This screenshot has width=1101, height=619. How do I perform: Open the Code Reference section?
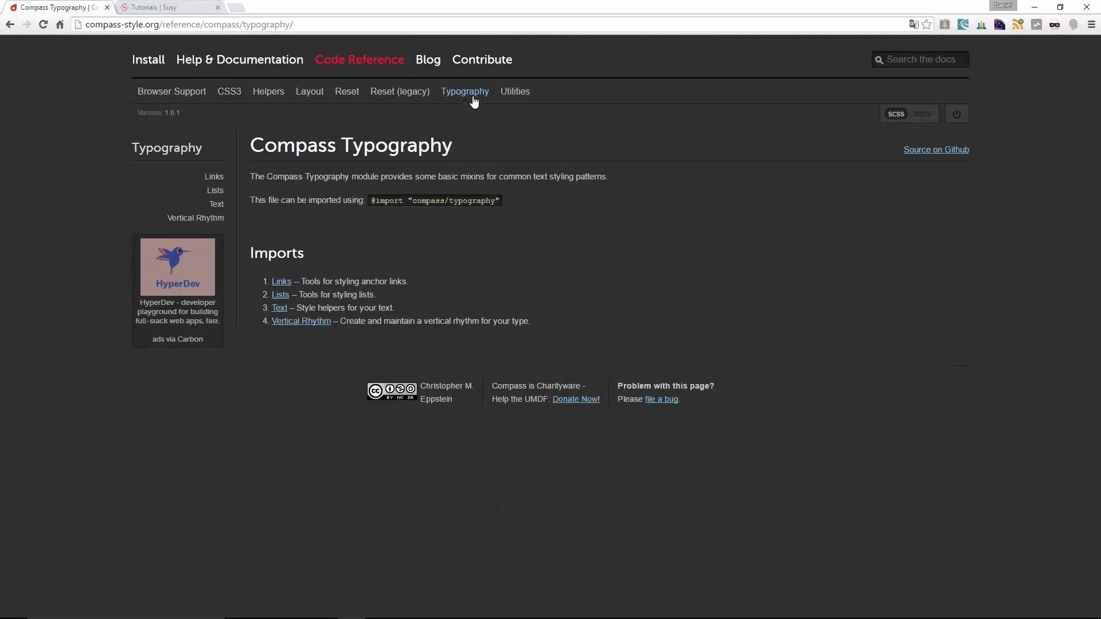359,60
